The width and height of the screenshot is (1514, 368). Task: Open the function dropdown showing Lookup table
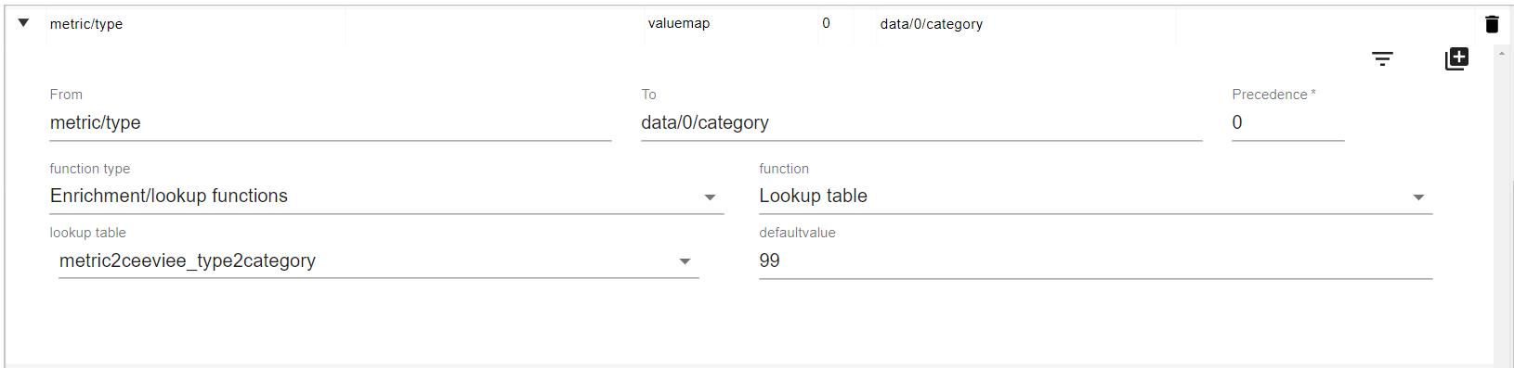click(x=1095, y=197)
